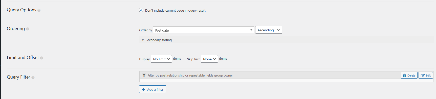Click the Skip first label
Image resolution: width=436 pixels, height=99 pixels.
(x=193, y=59)
